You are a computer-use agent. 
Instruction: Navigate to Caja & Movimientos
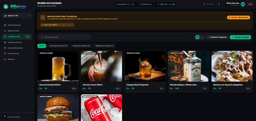pos(17,48)
